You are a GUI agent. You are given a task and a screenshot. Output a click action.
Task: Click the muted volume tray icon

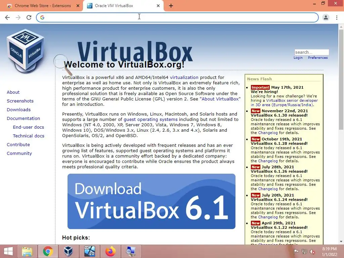click(312, 251)
